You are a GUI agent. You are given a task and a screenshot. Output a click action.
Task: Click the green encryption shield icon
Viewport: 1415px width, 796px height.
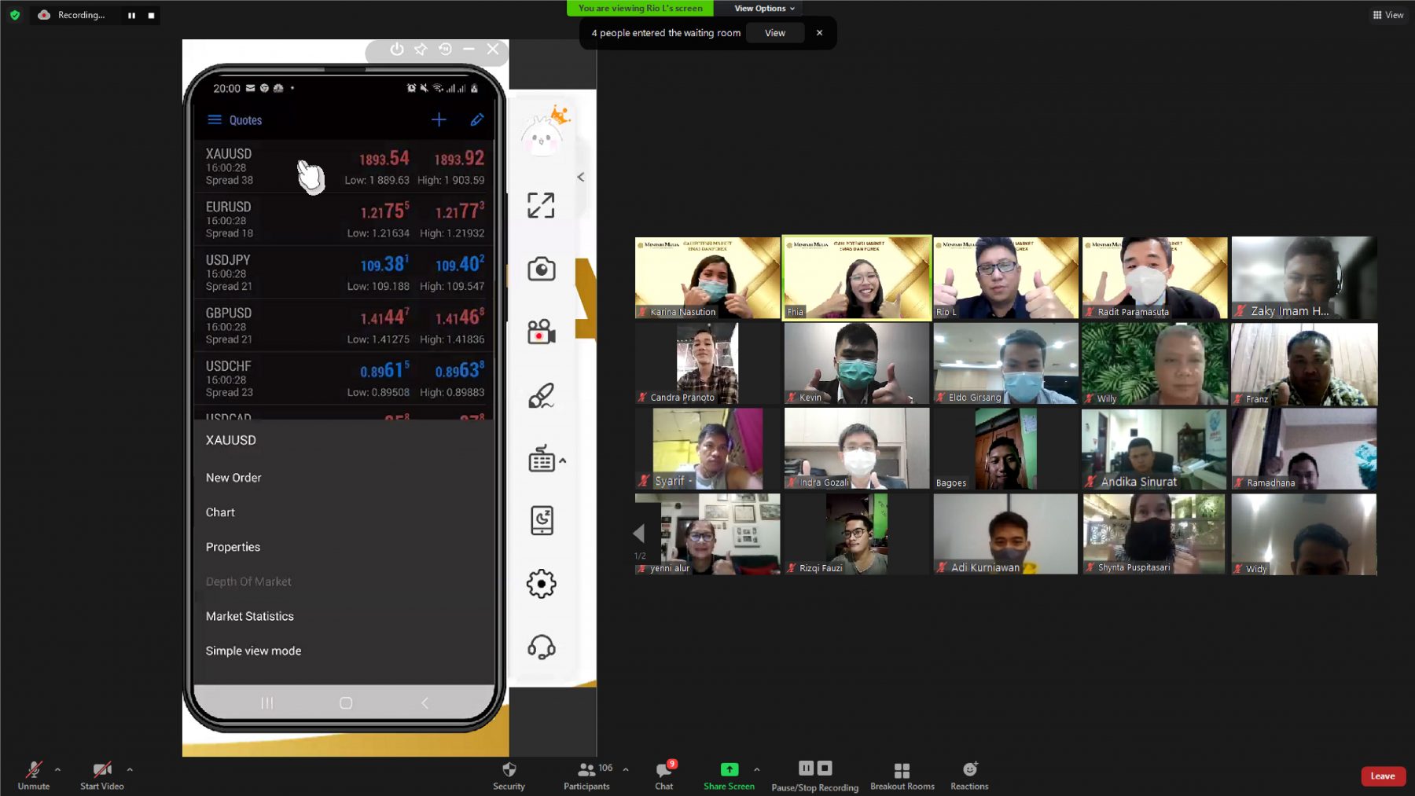pyautogui.click(x=14, y=14)
